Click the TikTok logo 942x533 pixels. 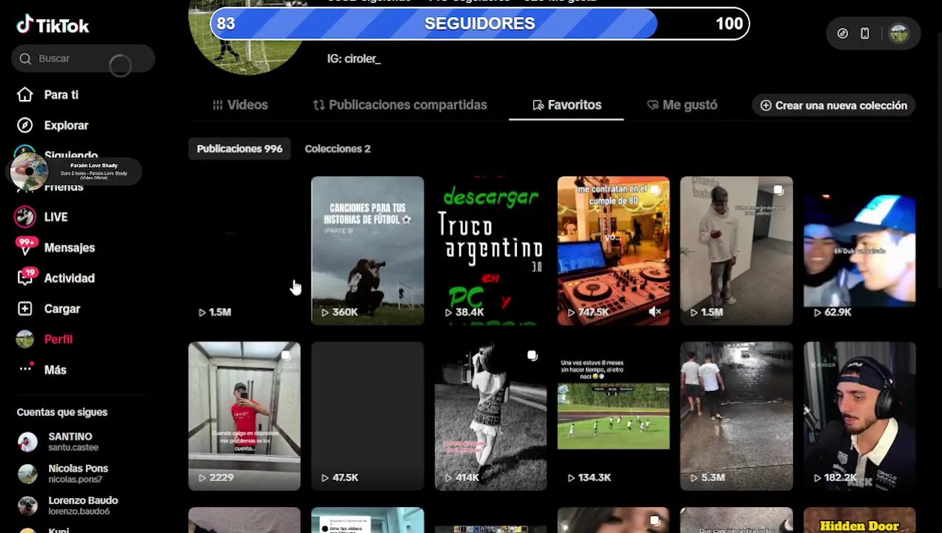pos(53,25)
